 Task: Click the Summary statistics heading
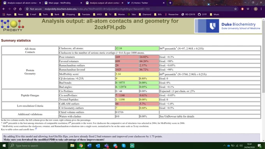point(16,40)
